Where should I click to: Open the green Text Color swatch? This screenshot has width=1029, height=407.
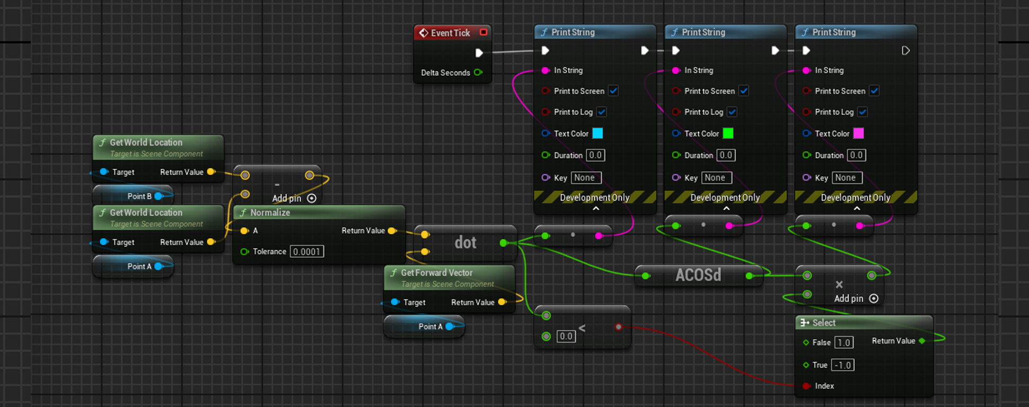(x=728, y=133)
